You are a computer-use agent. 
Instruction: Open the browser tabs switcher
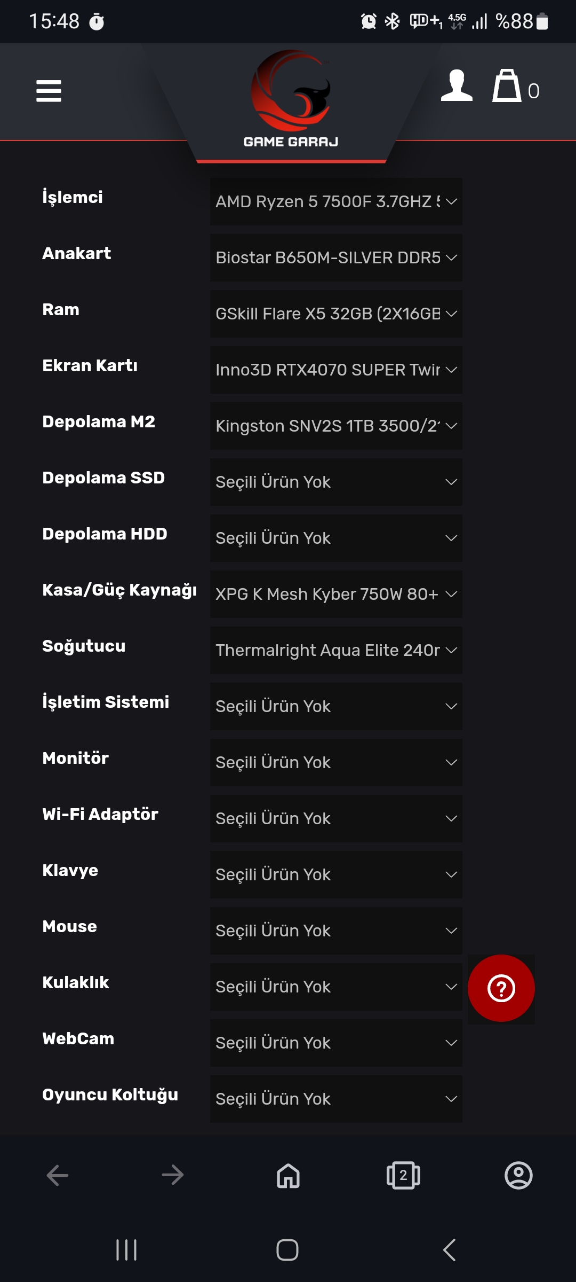click(x=403, y=1175)
